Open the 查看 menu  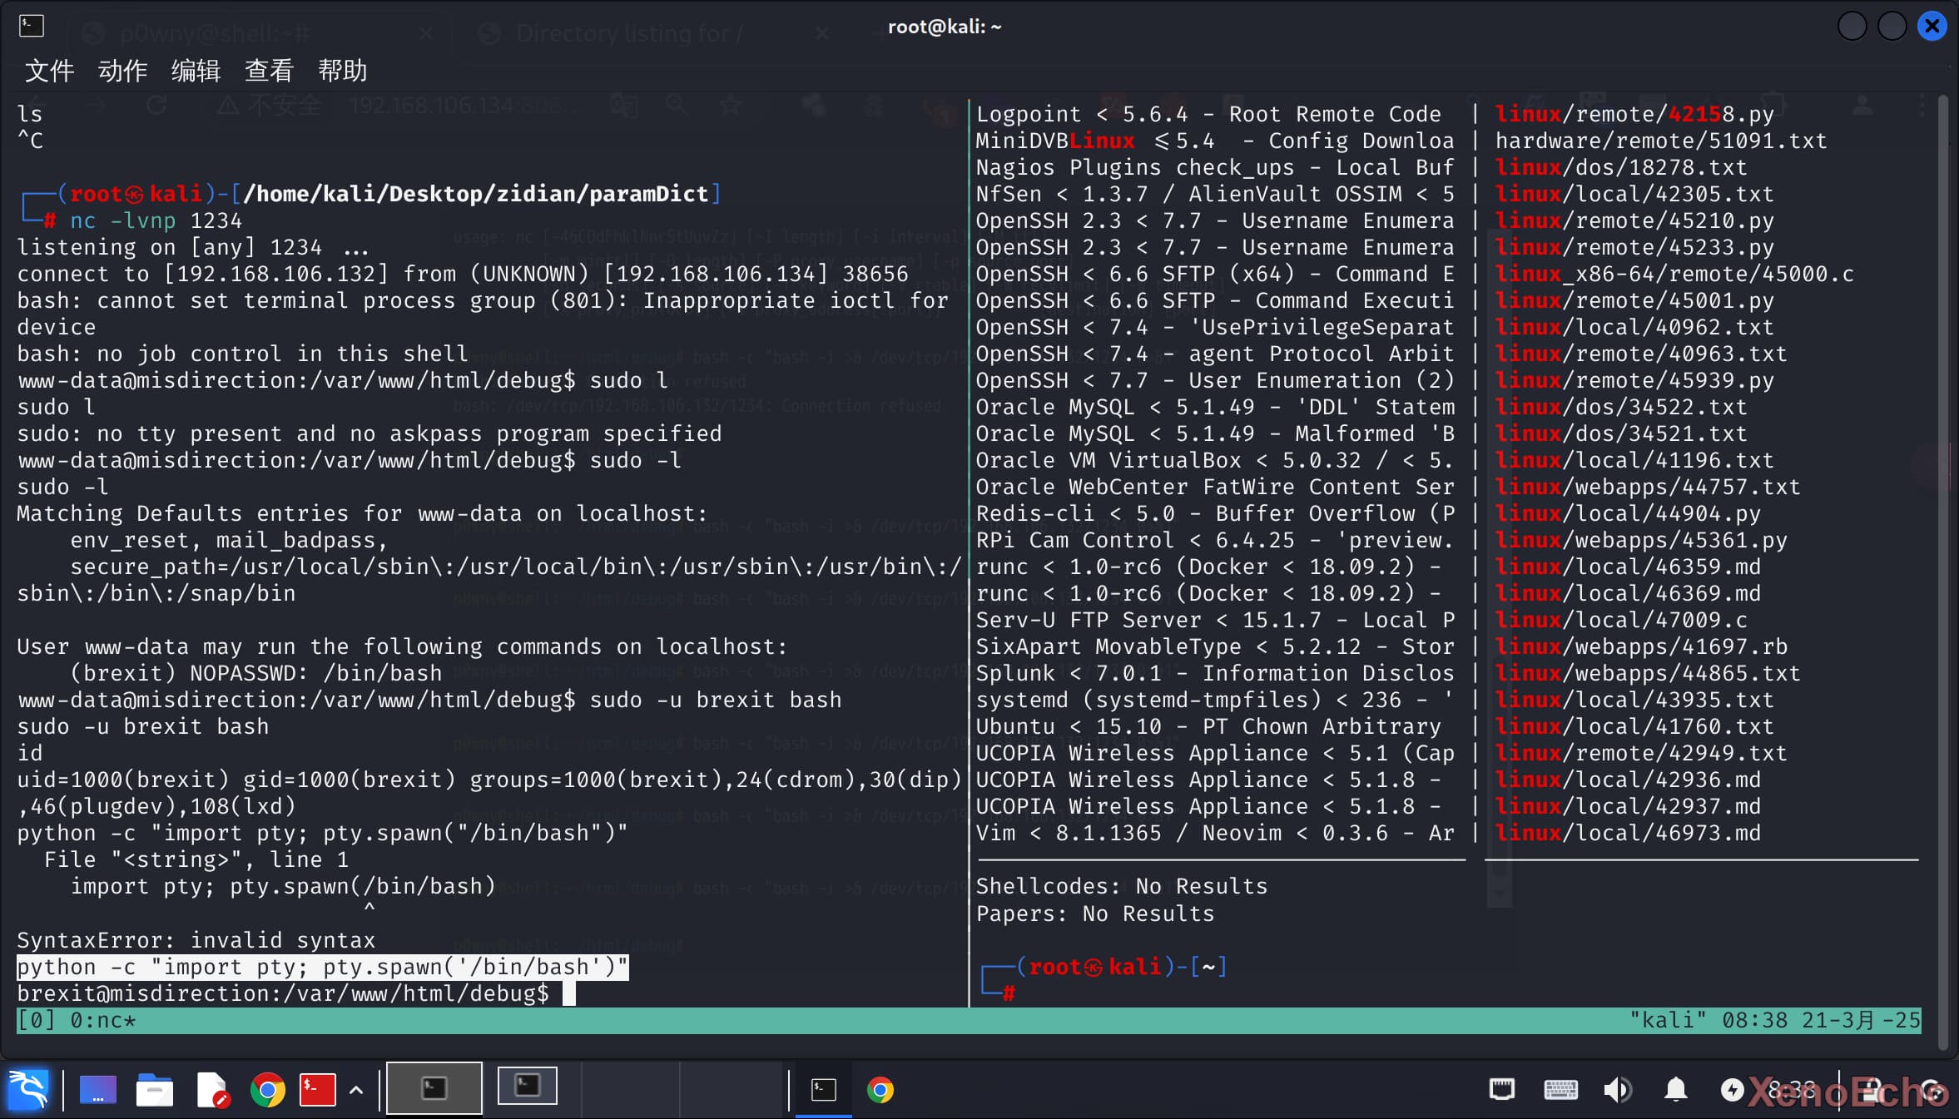[269, 71]
